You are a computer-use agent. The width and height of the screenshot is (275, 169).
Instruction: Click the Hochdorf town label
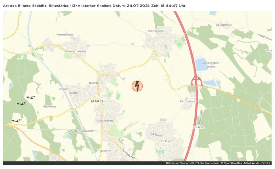click(x=166, y=141)
